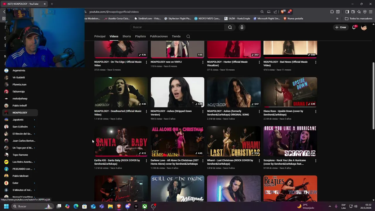Screen dimensions: 375x211
Task: Switch to the Principal channel tab
Action: [x=100, y=36]
